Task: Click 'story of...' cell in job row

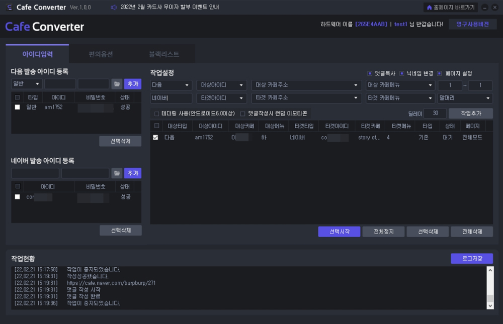Action: [369, 138]
